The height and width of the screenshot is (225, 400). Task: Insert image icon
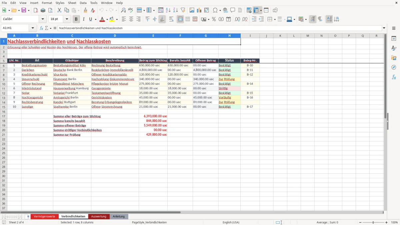[192, 10]
